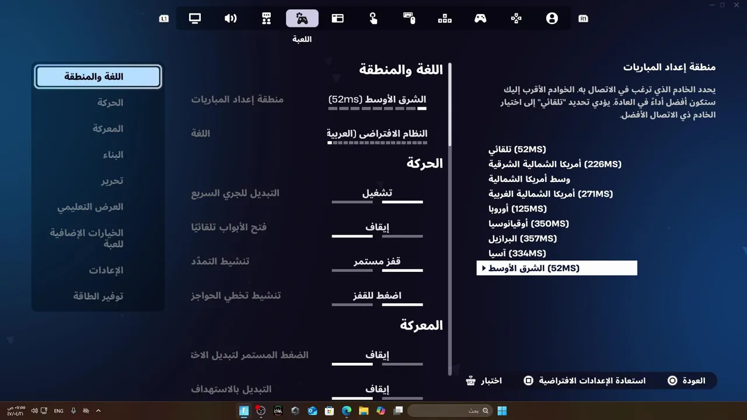Screen dimensions: 747x420
Task: Open Microsoft Edge from the taskbar
Action: (347, 411)
